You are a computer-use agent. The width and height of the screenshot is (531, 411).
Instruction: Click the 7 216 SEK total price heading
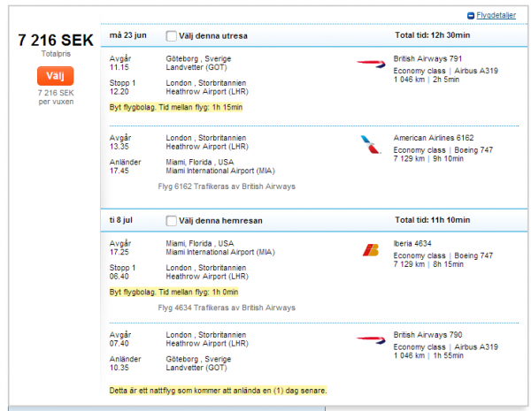click(56, 41)
